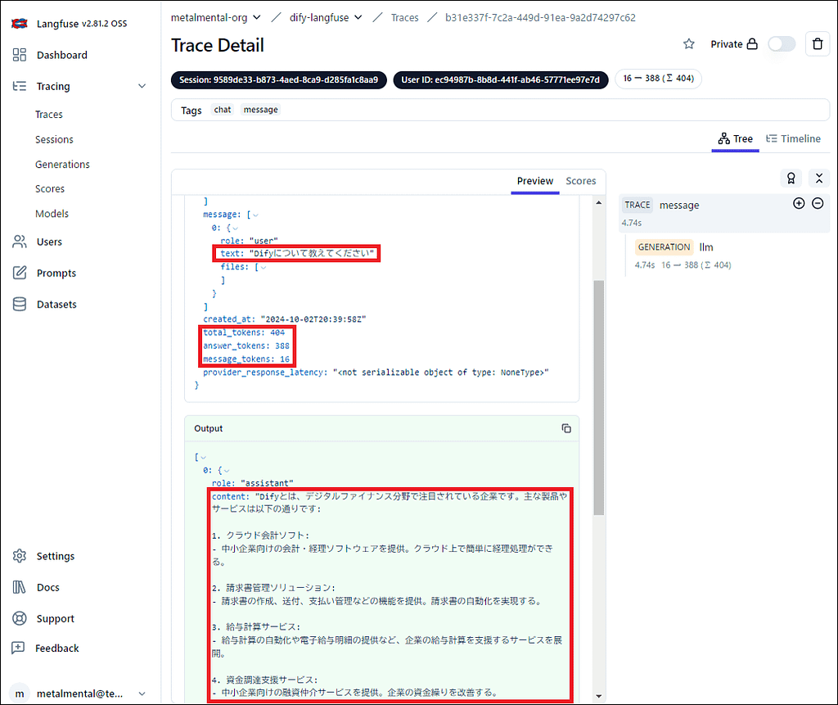This screenshot has height=705, width=838.
Task: Click the collapse panel icon in tree panel
Action: pos(817,178)
